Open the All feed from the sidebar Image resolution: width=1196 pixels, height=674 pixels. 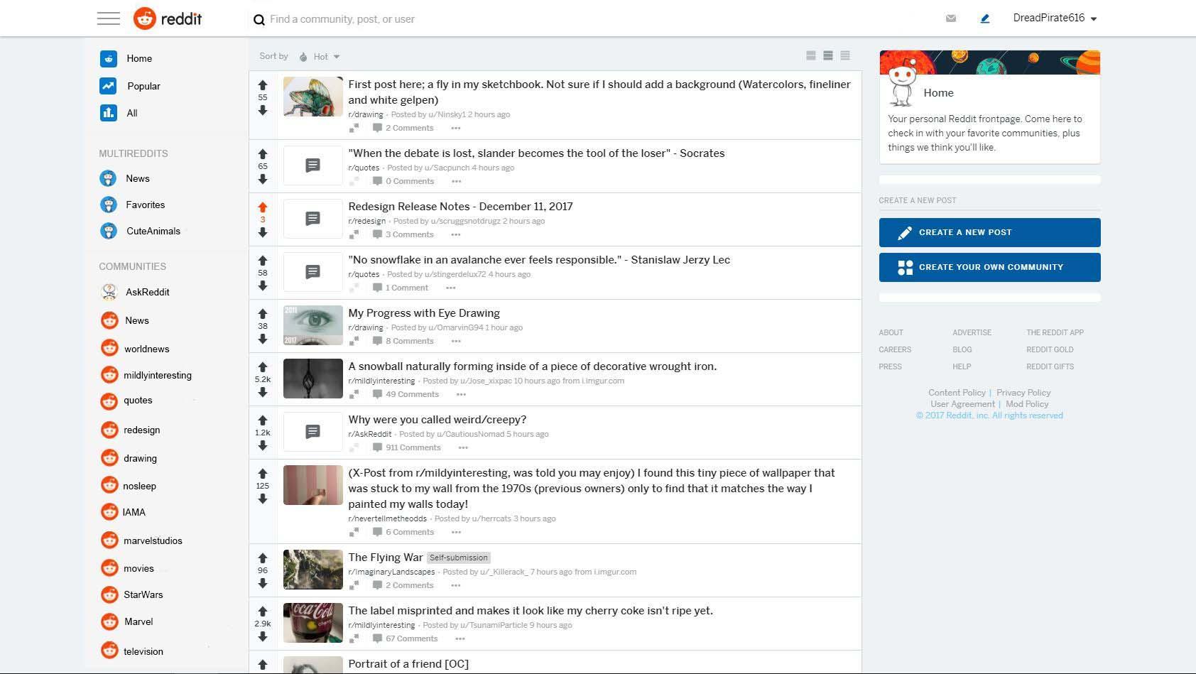[x=132, y=112]
